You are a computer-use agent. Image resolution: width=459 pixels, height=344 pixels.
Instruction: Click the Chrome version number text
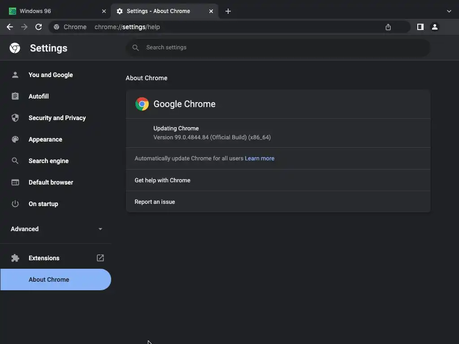tap(212, 138)
